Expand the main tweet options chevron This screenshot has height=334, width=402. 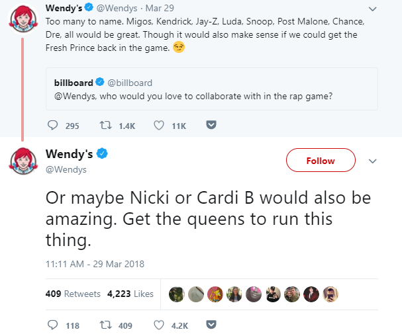(372, 161)
